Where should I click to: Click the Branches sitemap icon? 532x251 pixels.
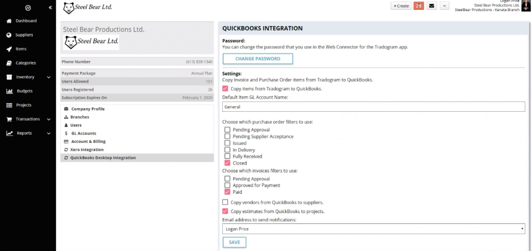pos(66,117)
